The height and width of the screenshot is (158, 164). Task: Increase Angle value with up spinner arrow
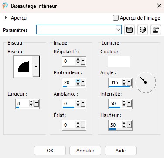click(124, 81)
